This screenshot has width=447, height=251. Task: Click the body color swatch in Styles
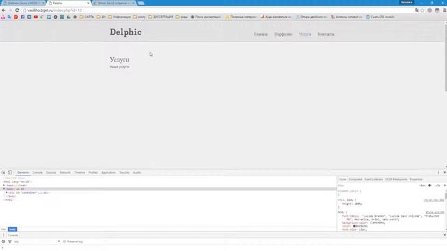(x=354, y=226)
